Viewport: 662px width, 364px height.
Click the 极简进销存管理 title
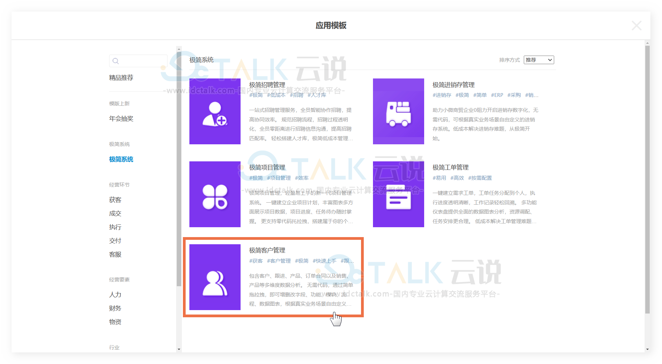(454, 85)
